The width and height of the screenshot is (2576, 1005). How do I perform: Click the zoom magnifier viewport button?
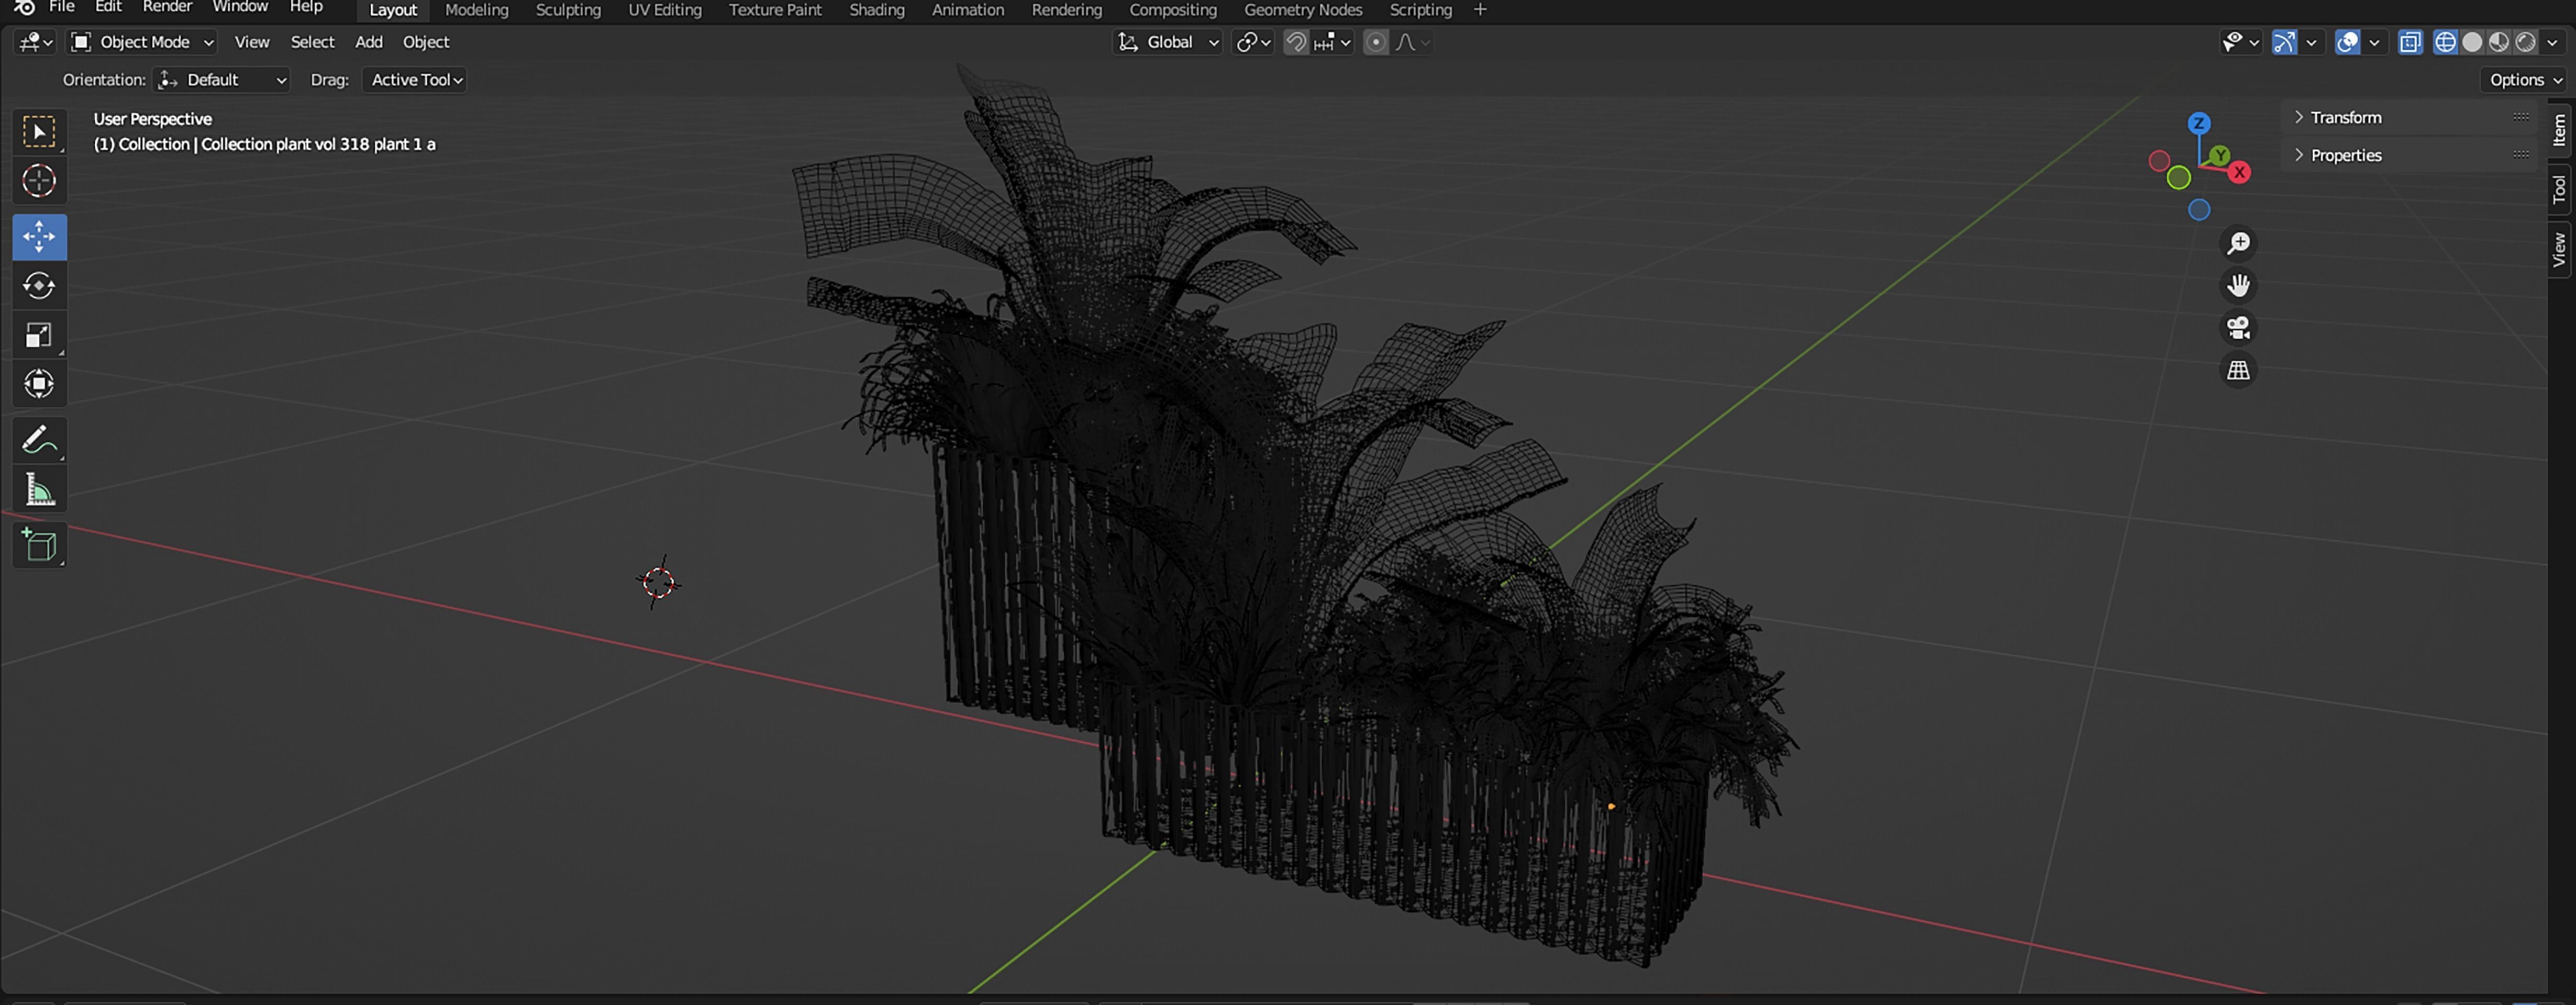click(2238, 244)
